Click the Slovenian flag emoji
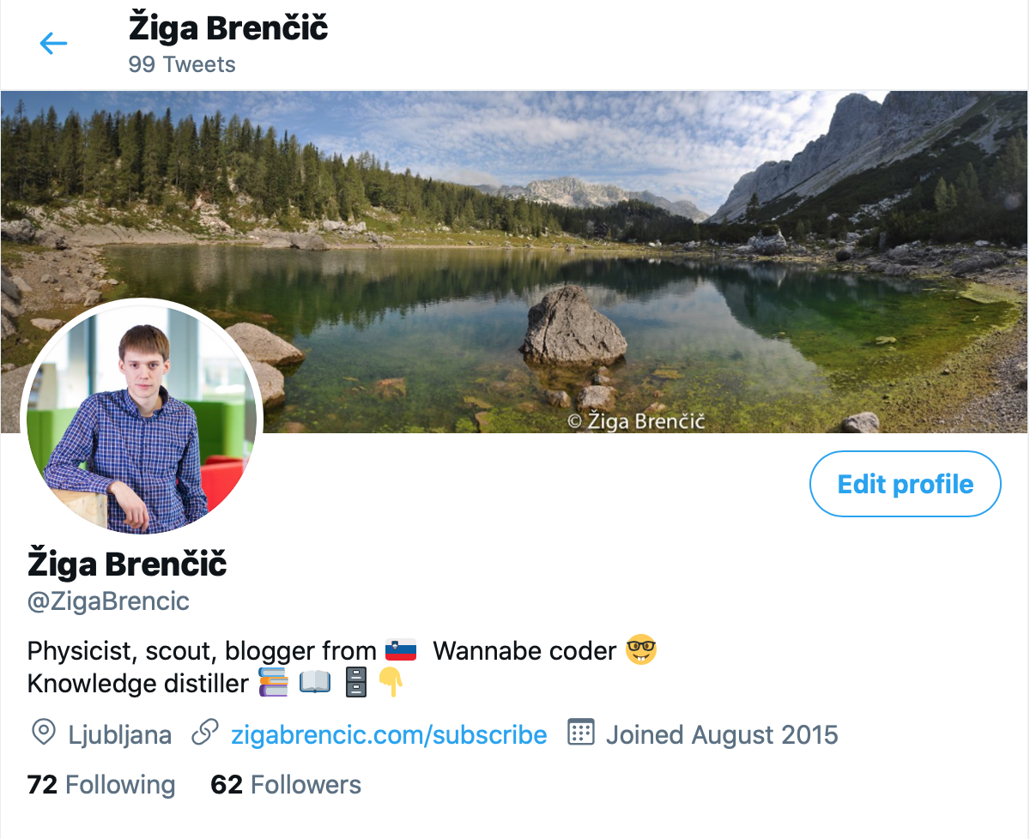 click(x=401, y=650)
